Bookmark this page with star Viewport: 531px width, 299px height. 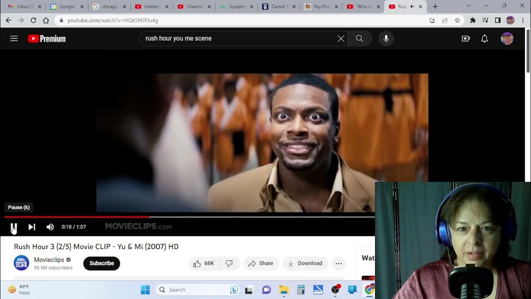coord(457,20)
